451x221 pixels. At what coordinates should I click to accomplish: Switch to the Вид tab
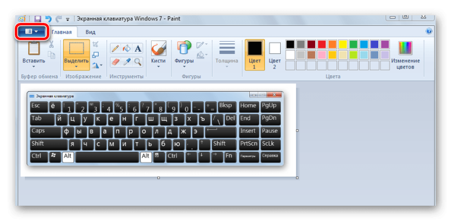pyautogui.click(x=90, y=32)
